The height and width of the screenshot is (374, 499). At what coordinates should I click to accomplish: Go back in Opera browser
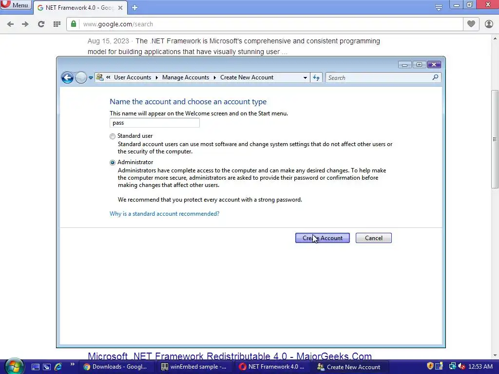10,24
